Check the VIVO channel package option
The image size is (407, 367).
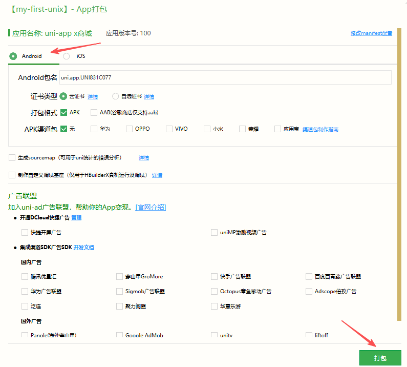tap(169, 129)
